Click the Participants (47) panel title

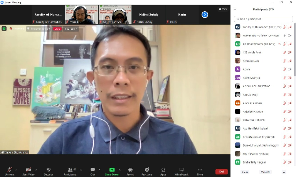pyautogui.click(x=263, y=9)
